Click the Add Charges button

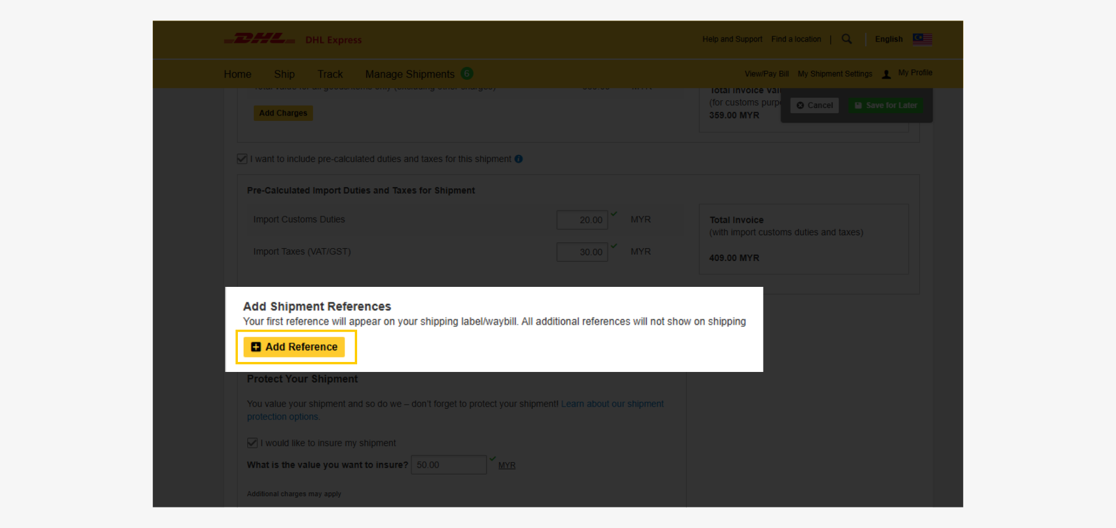pyautogui.click(x=283, y=113)
